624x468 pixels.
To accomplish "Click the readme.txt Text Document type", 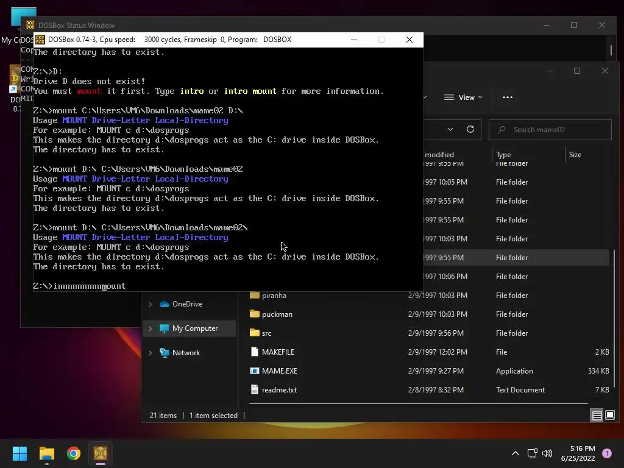I will pos(520,390).
